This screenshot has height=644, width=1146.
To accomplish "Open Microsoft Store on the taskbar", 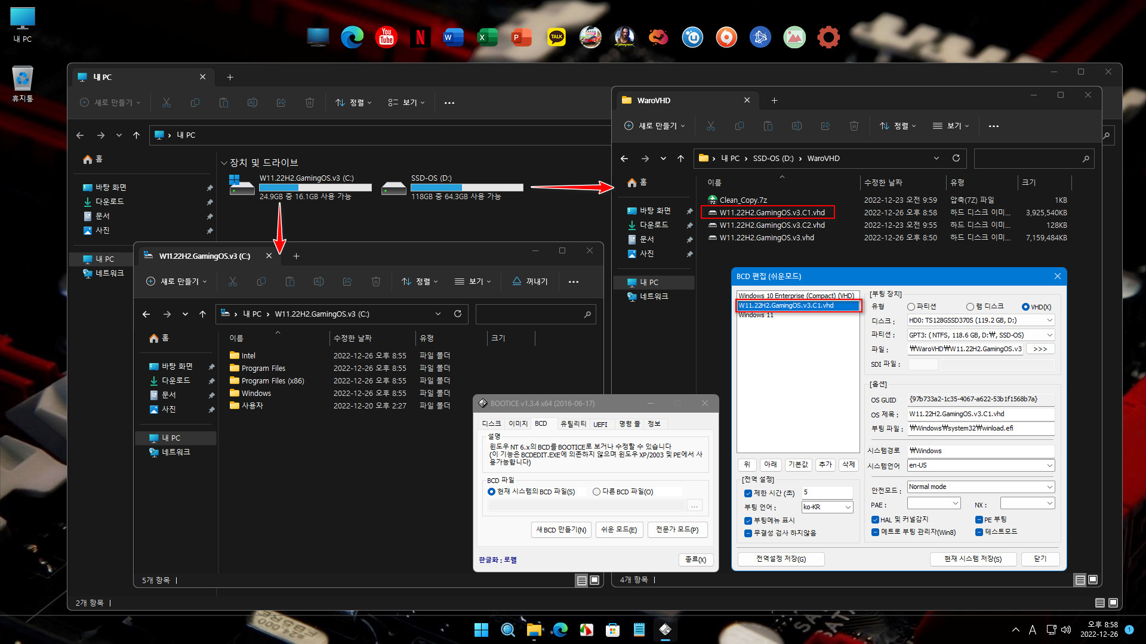I will tap(612, 630).
